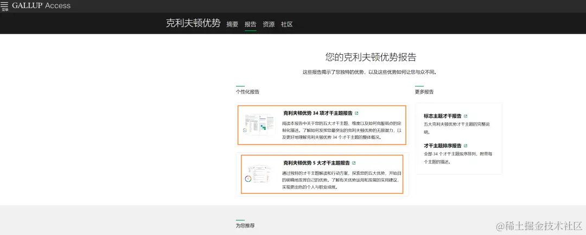Click the 更多报告 section heading
The height and width of the screenshot is (235, 586).
point(424,92)
